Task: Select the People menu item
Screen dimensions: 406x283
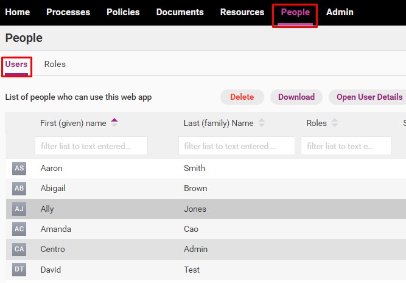Action: coord(295,12)
